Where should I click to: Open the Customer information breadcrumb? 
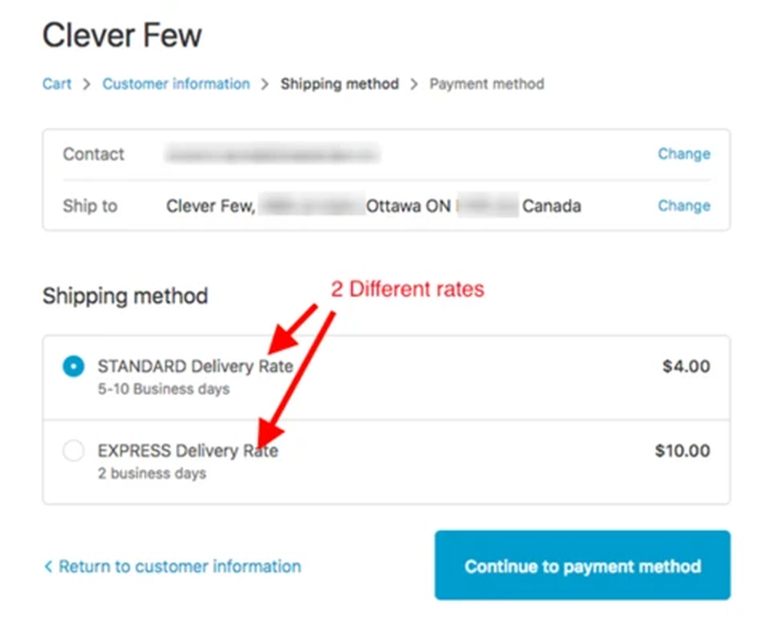[176, 84]
